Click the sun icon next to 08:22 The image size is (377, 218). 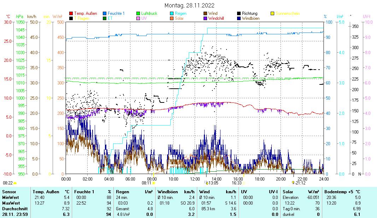[x=15, y=183]
